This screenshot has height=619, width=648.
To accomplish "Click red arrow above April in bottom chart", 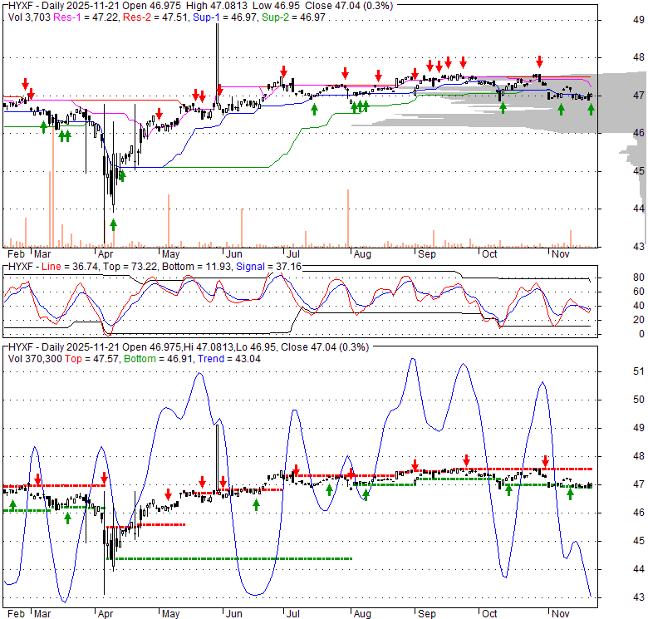I will point(104,478).
